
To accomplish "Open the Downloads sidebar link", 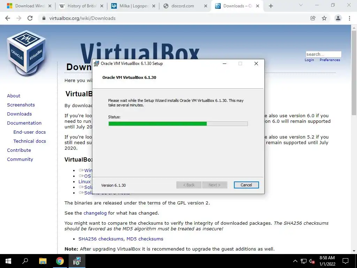I will click(x=20, y=114).
